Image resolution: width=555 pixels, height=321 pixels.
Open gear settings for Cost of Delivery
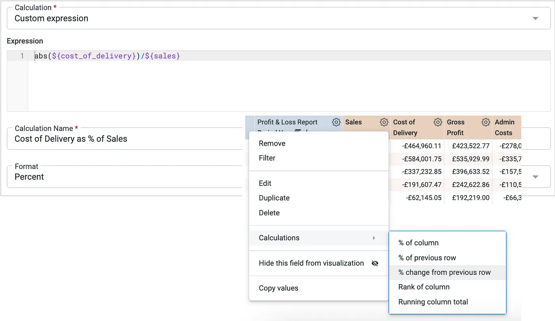click(438, 122)
